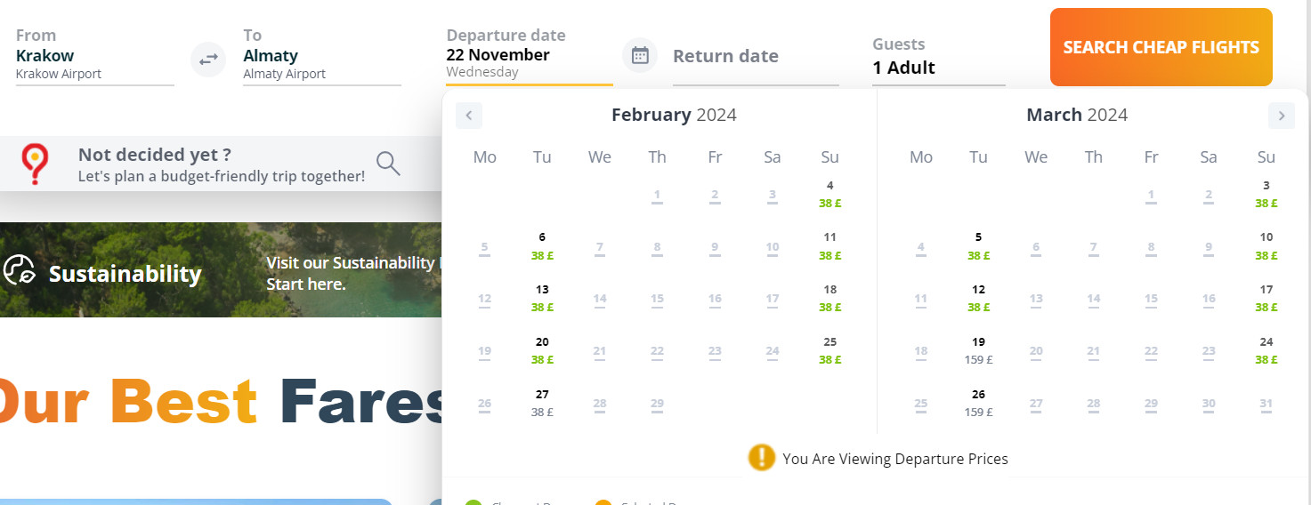Select the Departure date 22 November field

(530, 55)
